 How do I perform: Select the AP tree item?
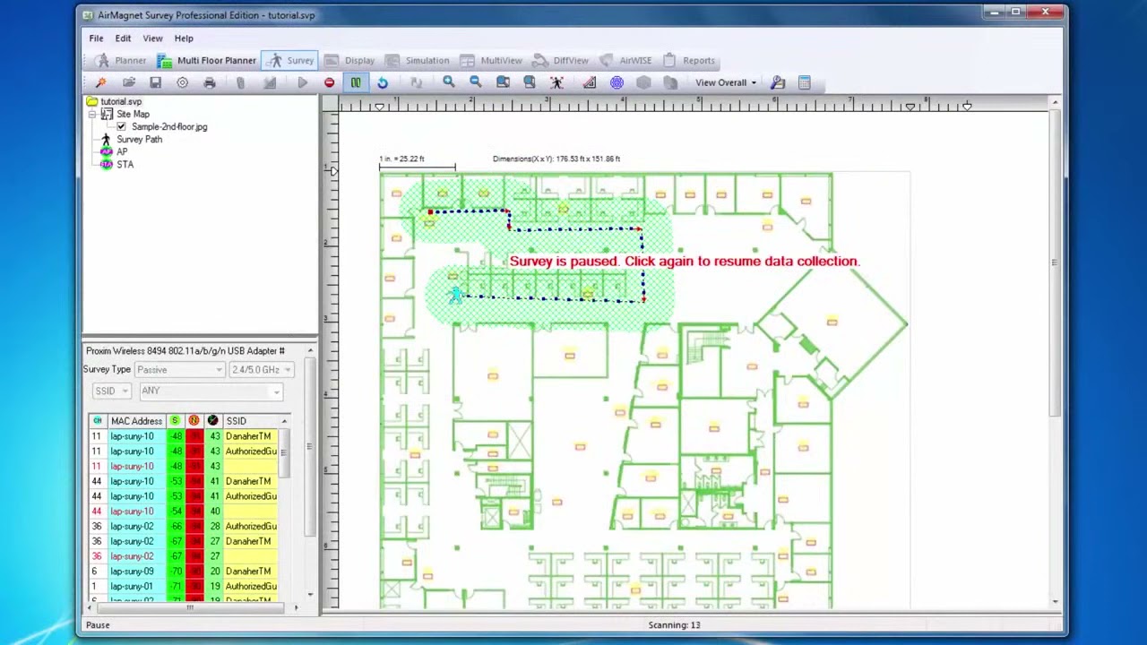click(x=122, y=152)
